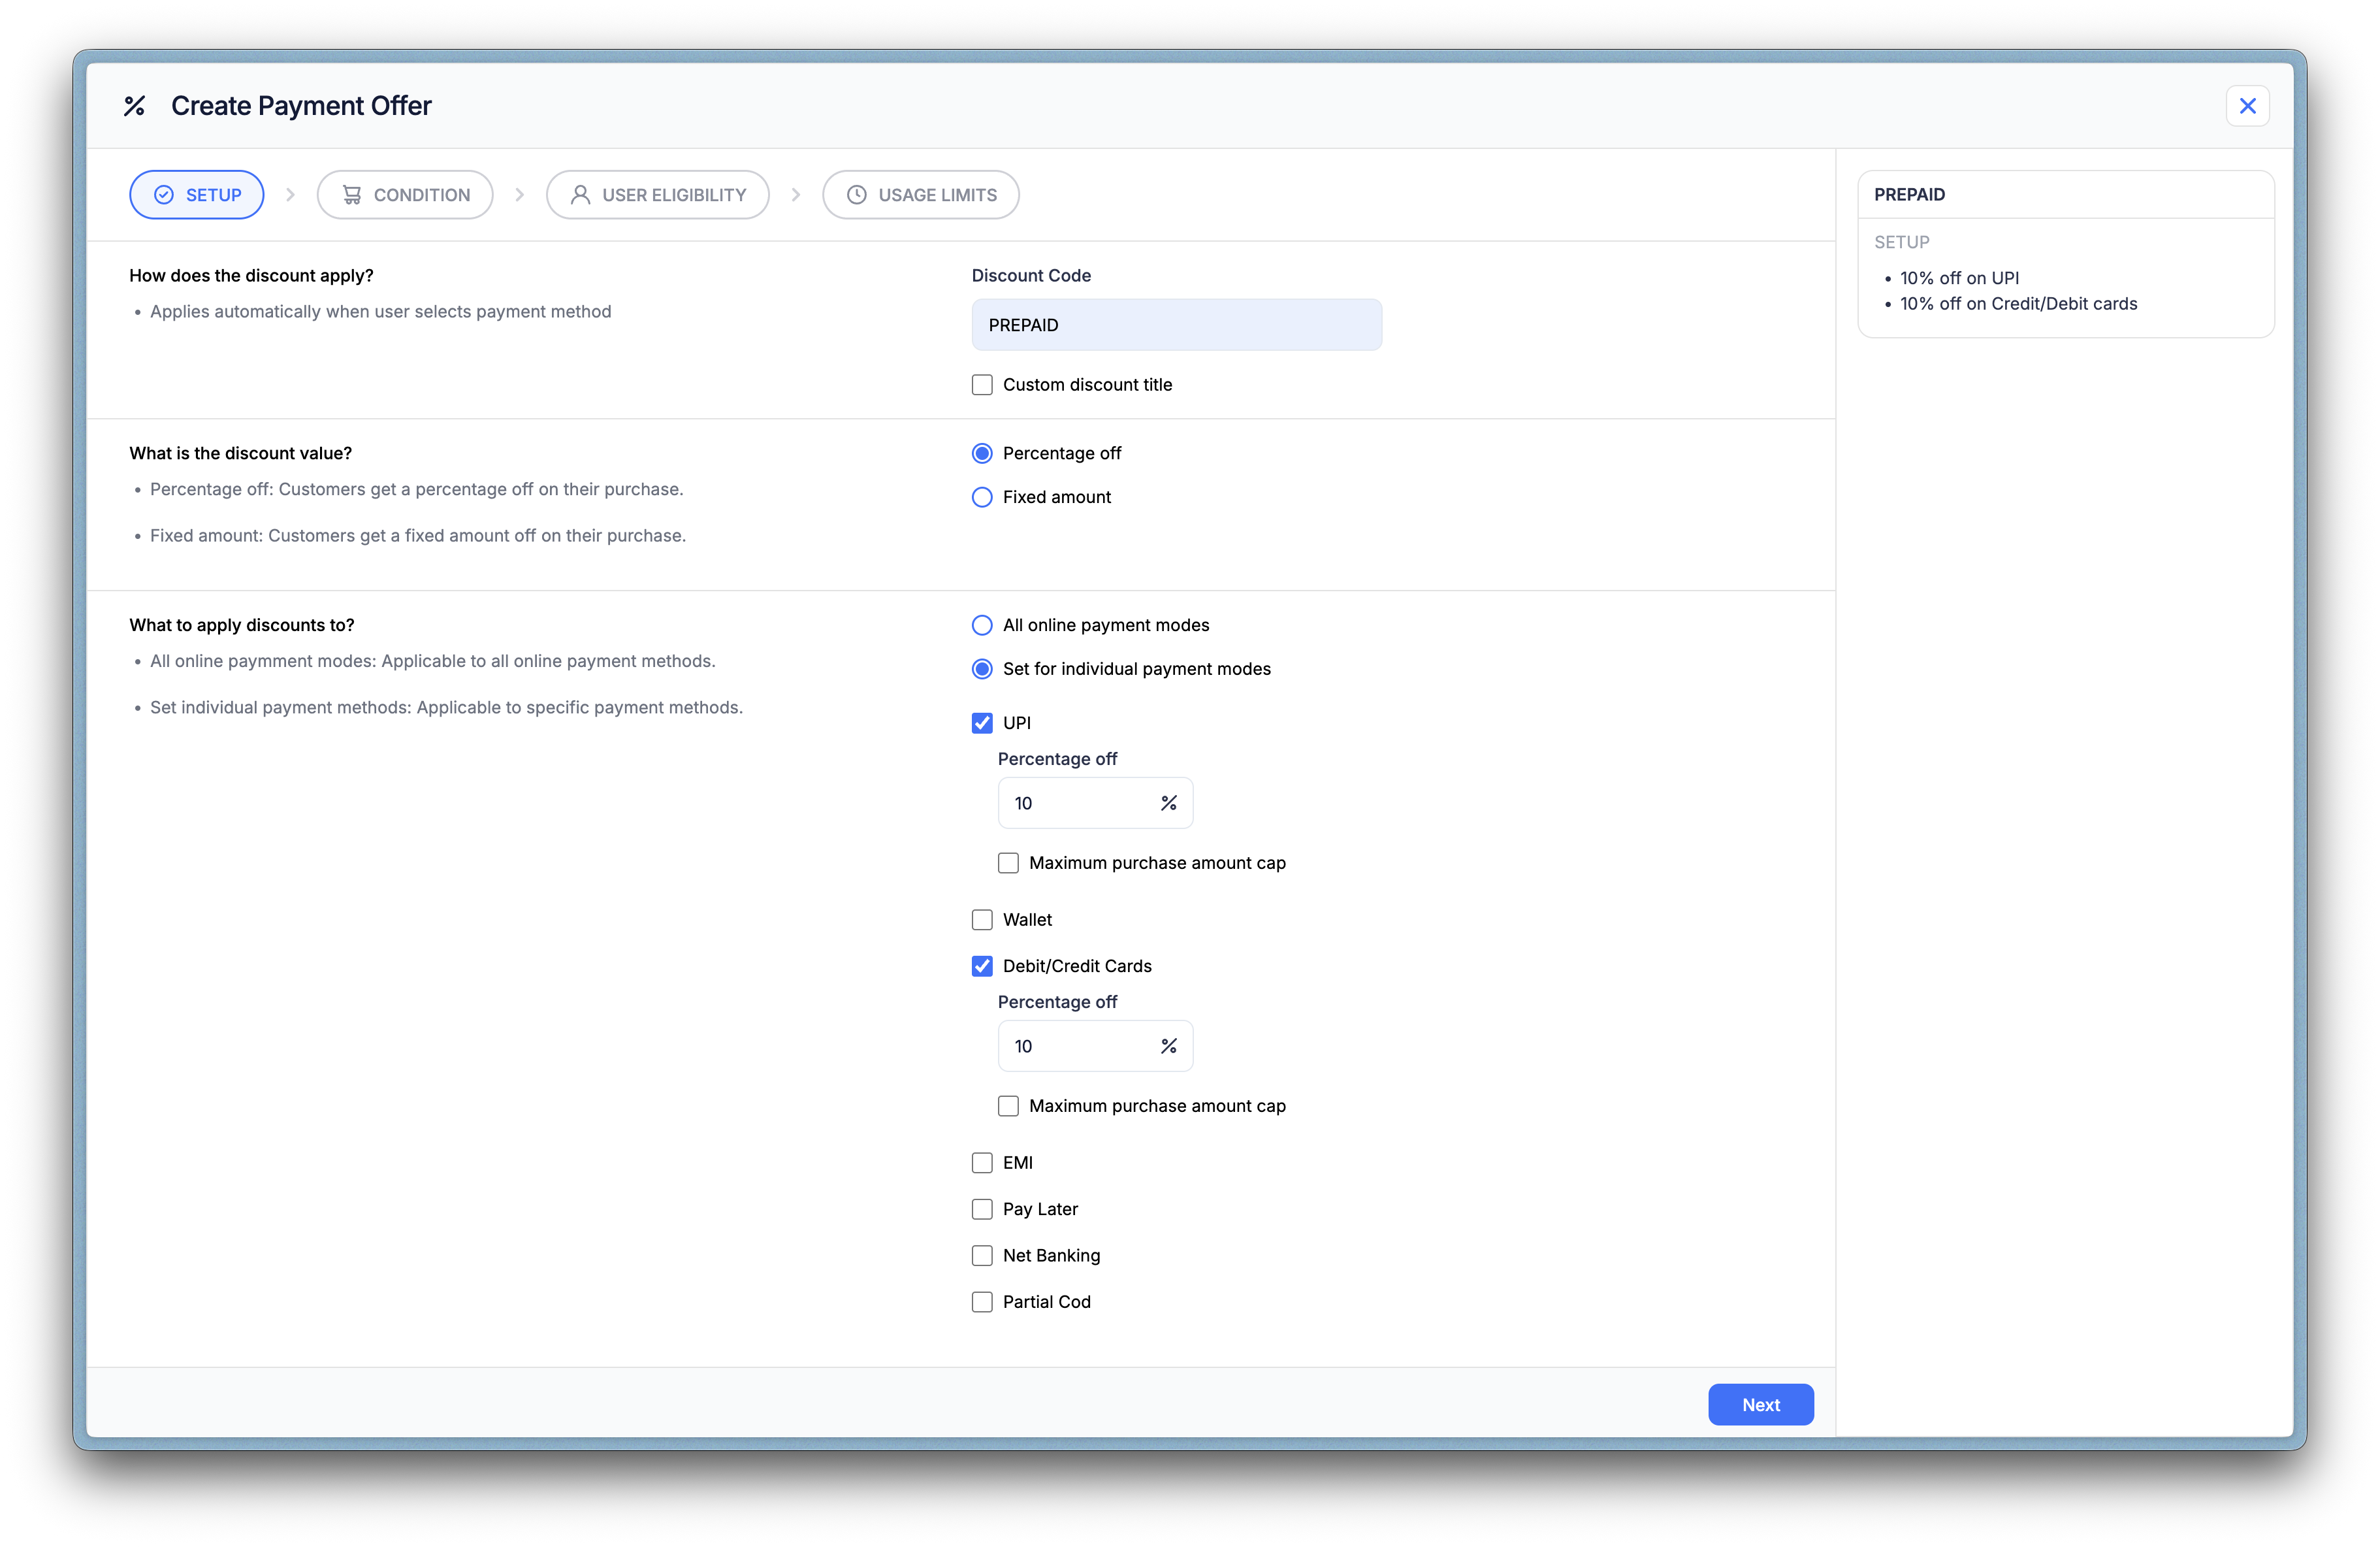
Task: Click the cart icon in CONDITION step
Action: click(x=352, y=195)
